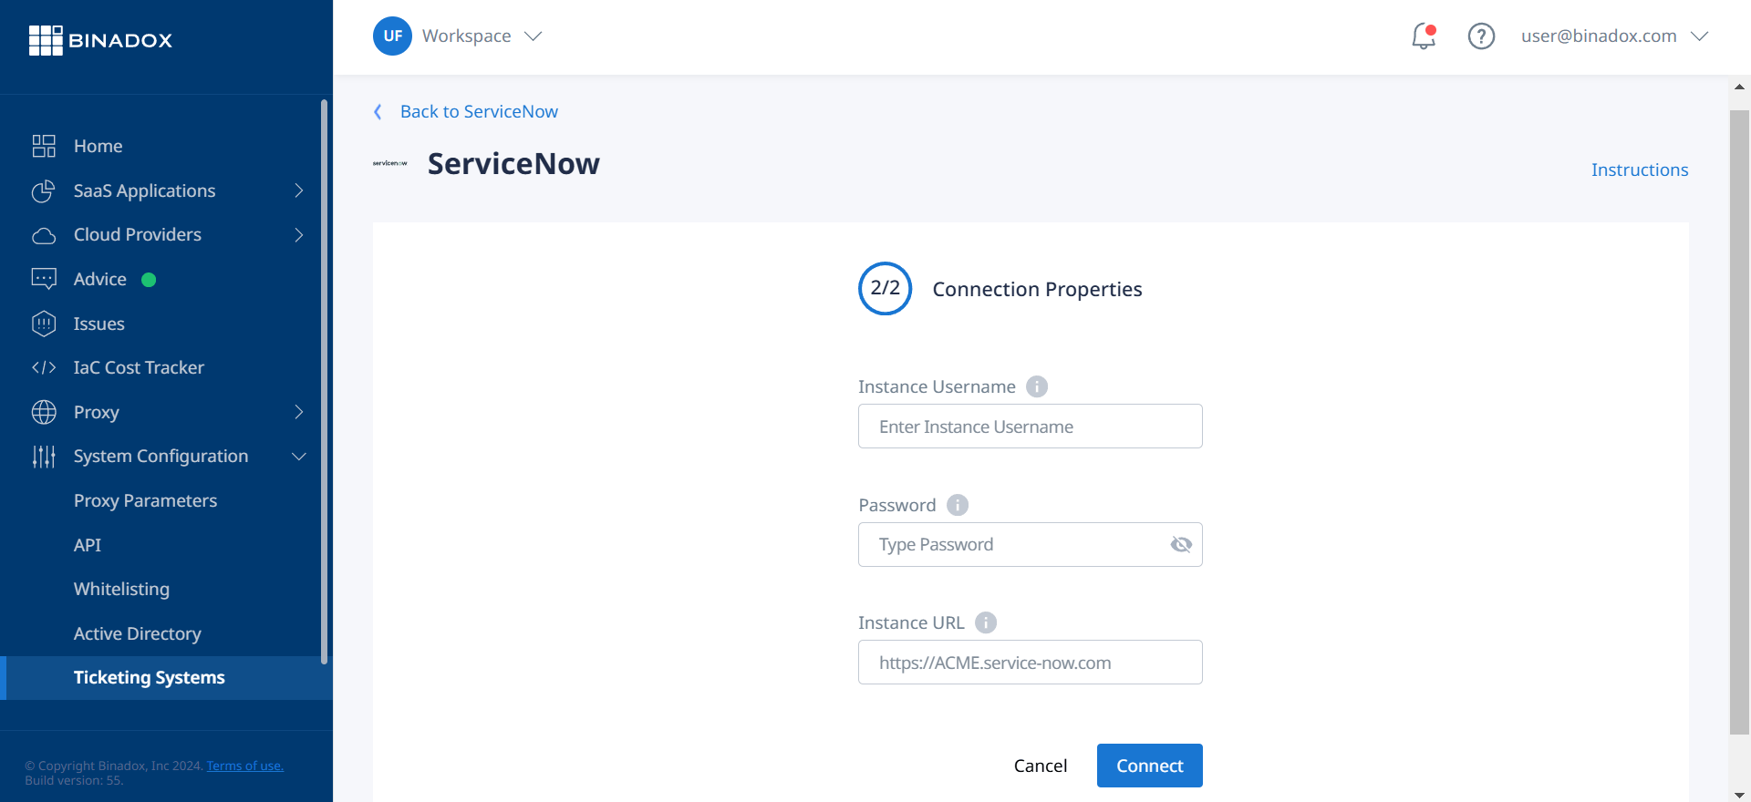The width and height of the screenshot is (1751, 802).
Task: Open the Workspace dropdown chevron
Action: coord(534,36)
